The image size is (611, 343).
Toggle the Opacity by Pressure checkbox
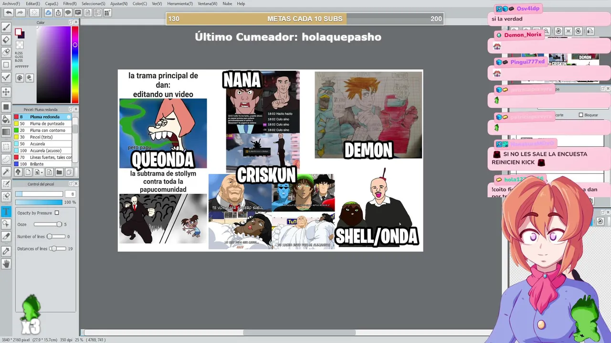pos(57,213)
